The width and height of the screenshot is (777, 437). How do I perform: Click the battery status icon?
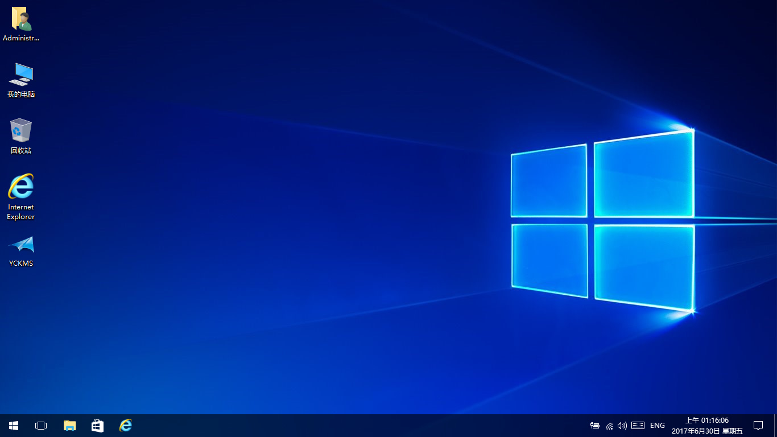594,425
